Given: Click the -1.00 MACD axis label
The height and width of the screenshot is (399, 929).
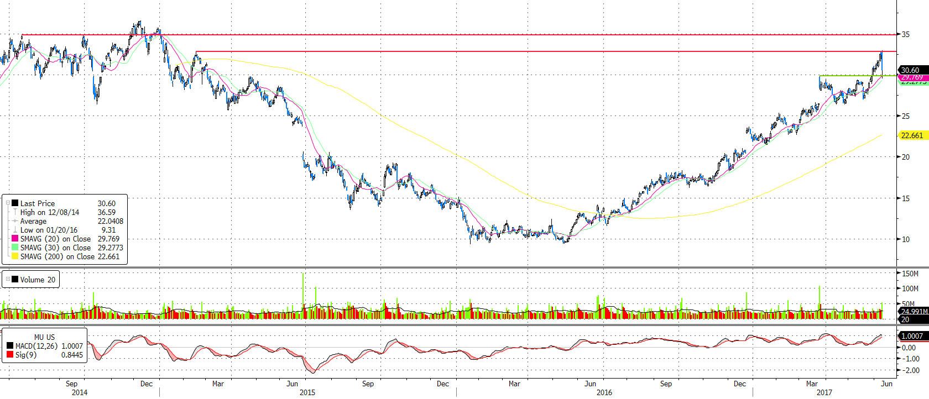Looking at the screenshot, I should tap(911, 359).
